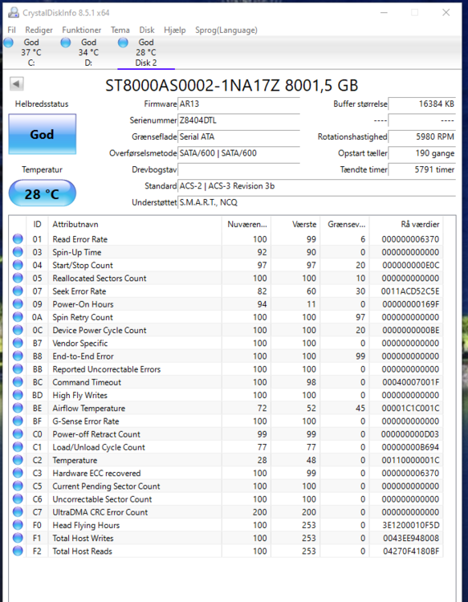This screenshot has height=602, width=468.
Task: Select raw value 00040007001F
Action: tap(411, 382)
